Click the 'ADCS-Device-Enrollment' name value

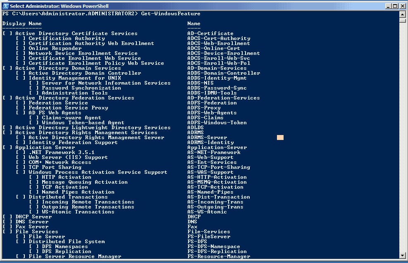click(x=224, y=53)
